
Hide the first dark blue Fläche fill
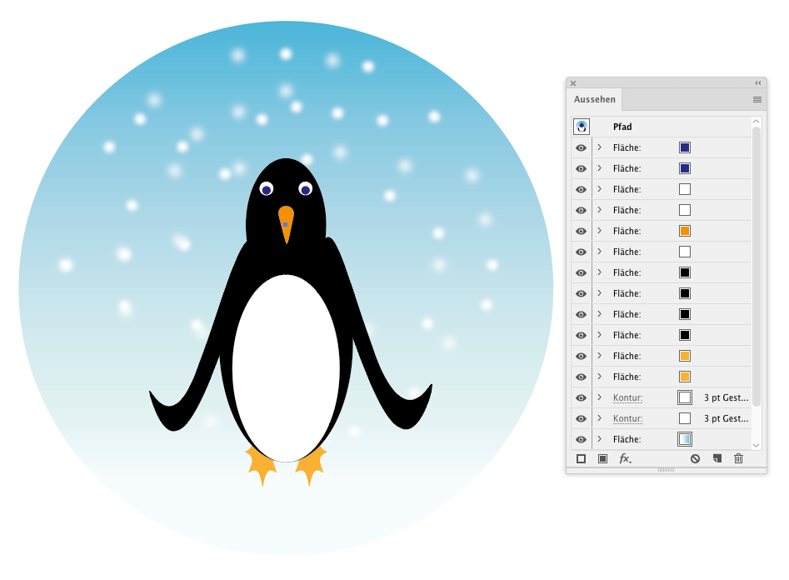(x=582, y=148)
